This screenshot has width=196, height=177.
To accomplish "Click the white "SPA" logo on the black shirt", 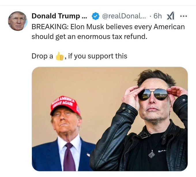I will [162, 151].
